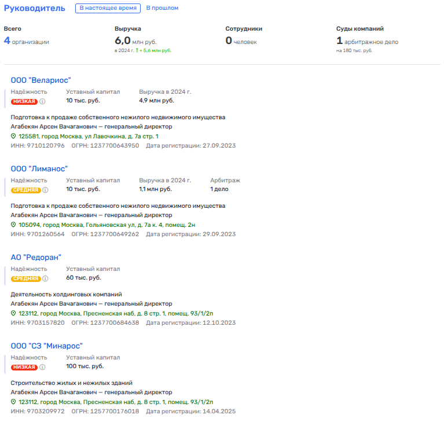Click map pin icon in АО Редоран address

click(14, 313)
